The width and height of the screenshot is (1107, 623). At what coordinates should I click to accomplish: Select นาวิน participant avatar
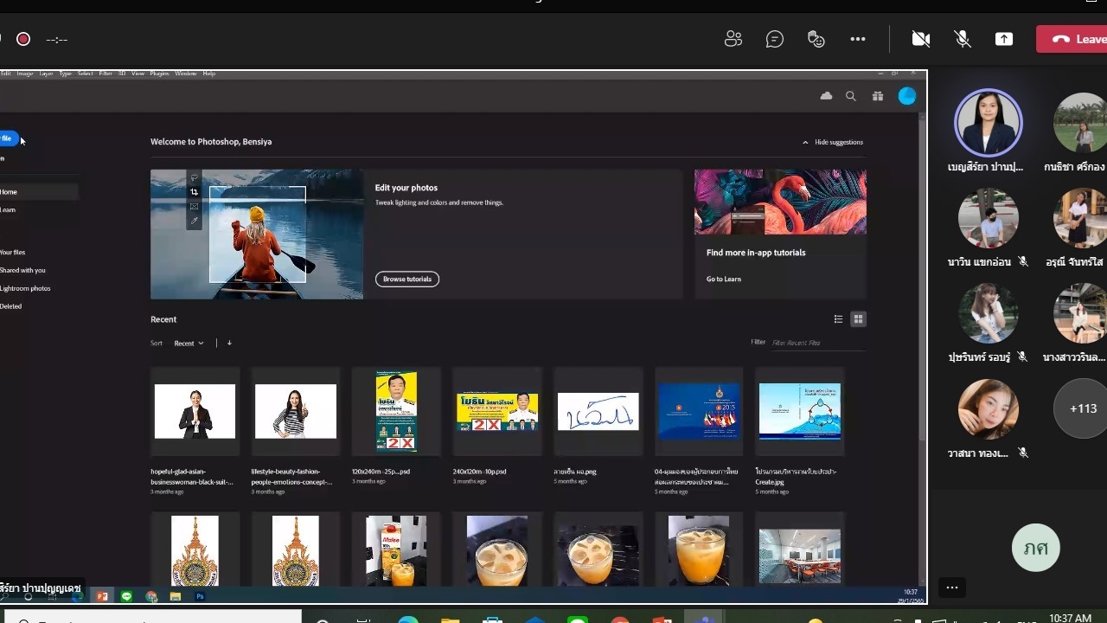pyautogui.click(x=988, y=218)
